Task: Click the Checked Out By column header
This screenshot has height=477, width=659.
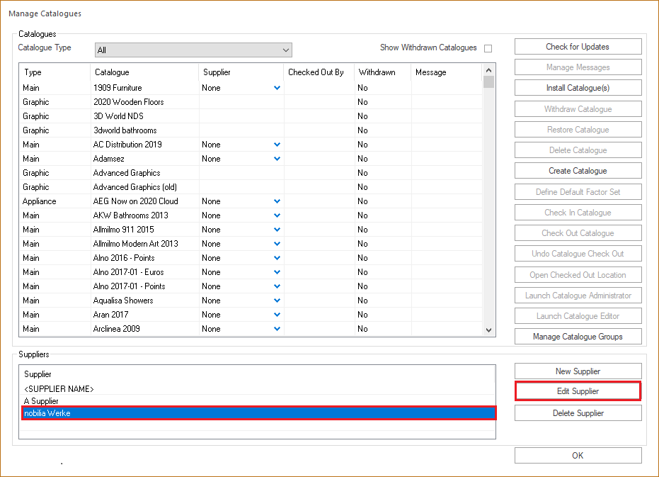Action: point(319,72)
